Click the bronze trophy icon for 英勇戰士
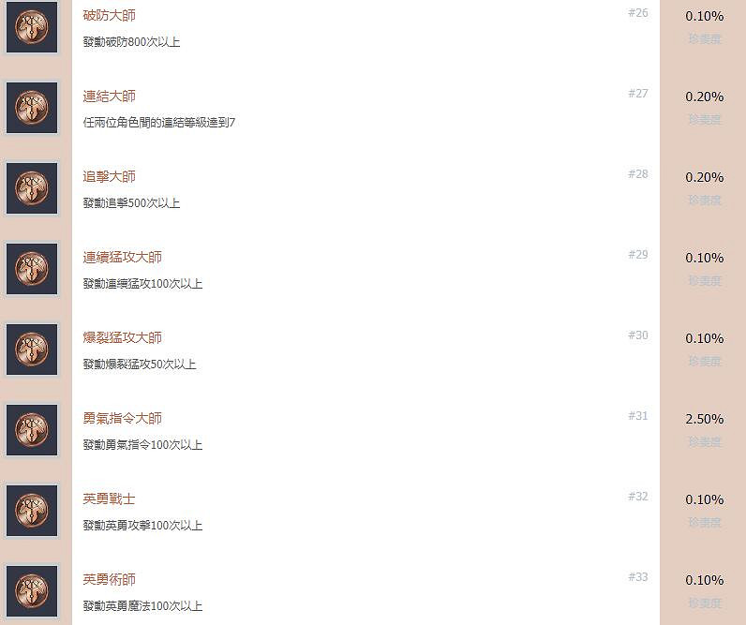This screenshot has height=625, width=746. (32, 511)
